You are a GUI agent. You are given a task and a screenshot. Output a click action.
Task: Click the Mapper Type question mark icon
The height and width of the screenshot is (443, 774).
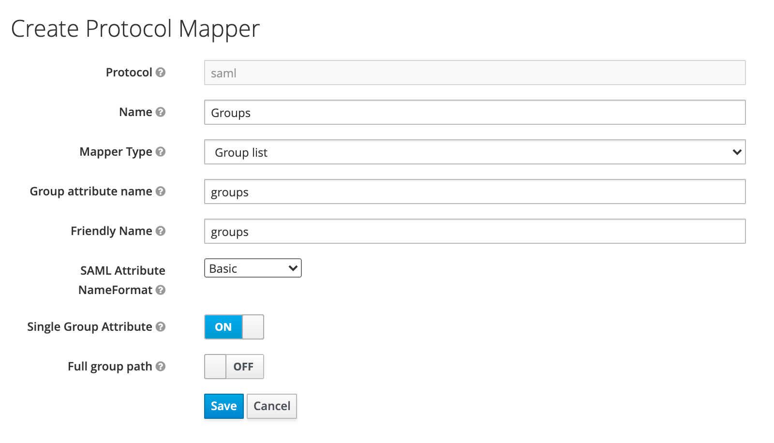point(160,152)
